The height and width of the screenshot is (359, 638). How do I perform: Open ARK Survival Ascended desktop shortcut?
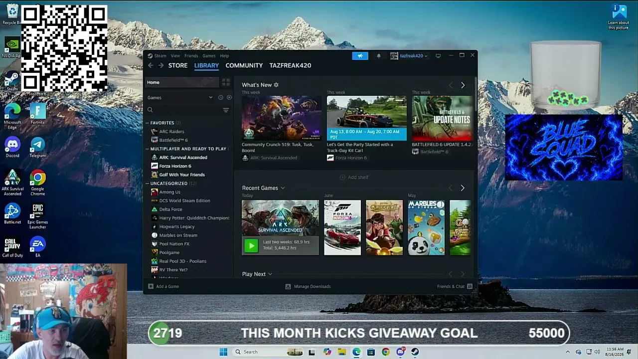coord(12,182)
